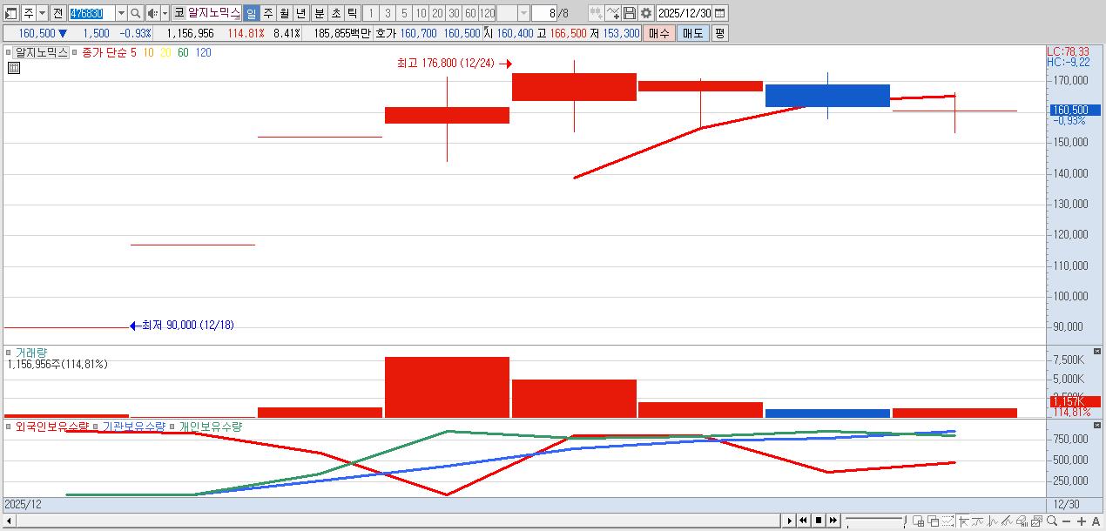This screenshot has width=1106, height=531.
Task: Click the candle count field showing 8
Action: pos(544,13)
